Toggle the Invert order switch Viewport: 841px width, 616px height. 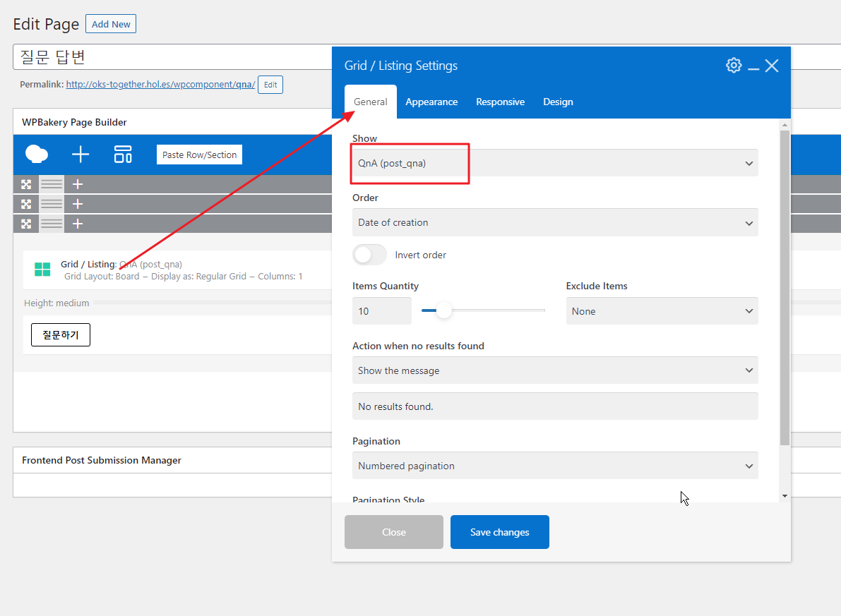point(369,255)
